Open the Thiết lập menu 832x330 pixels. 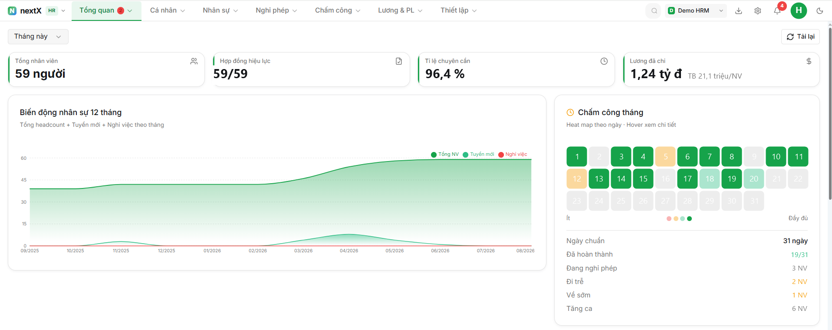pyautogui.click(x=458, y=10)
